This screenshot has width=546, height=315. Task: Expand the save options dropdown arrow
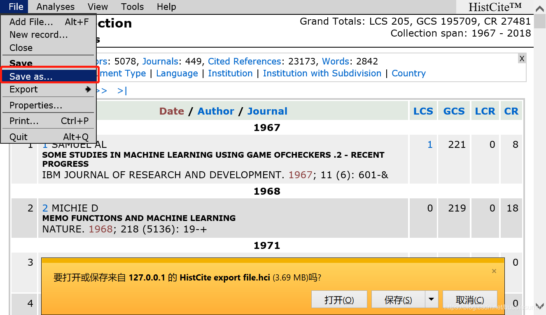(431, 299)
